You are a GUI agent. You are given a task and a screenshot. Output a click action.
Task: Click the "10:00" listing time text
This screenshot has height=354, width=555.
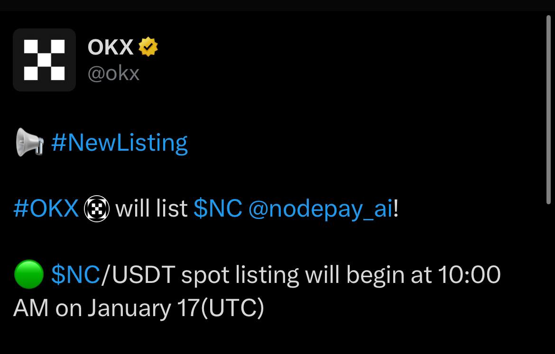(x=469, y=274)
